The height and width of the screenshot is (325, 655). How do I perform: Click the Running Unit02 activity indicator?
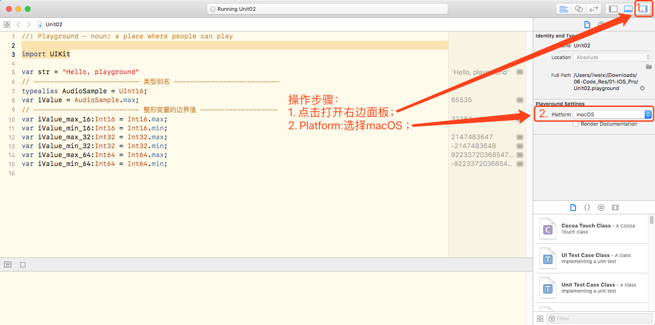click(327, 8)
